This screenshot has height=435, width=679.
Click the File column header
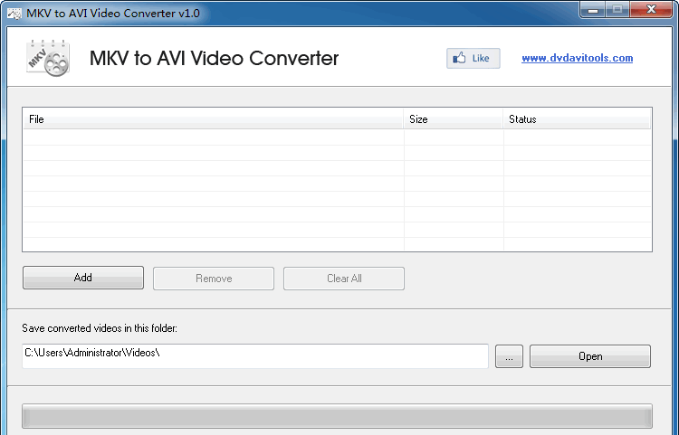(x=213, y=118)
